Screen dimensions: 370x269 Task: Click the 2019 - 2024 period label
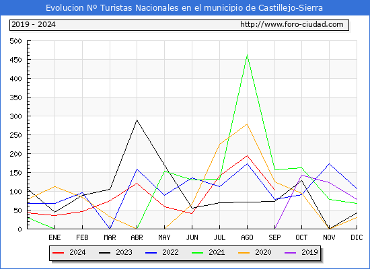click(34, 24)
